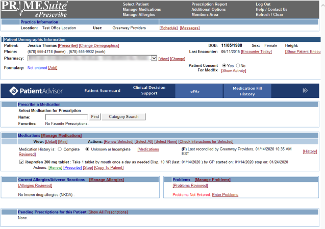Open the Prescription Report menu item
Viewport: 325px width, 229px height.
point(209,4)
